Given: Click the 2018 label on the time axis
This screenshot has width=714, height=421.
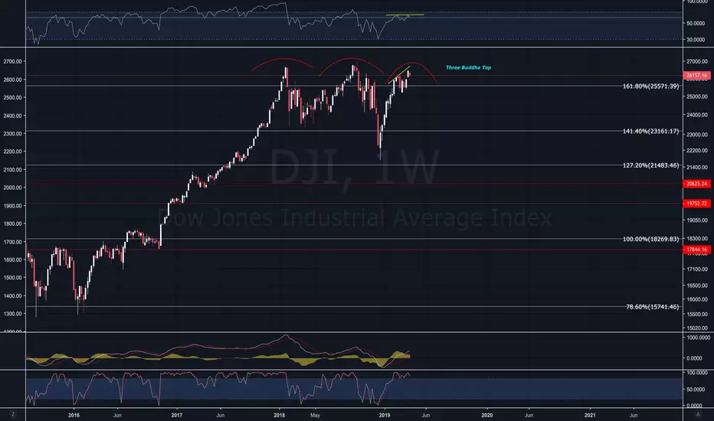Looking at the screenshot, I should tap(279, 415).
